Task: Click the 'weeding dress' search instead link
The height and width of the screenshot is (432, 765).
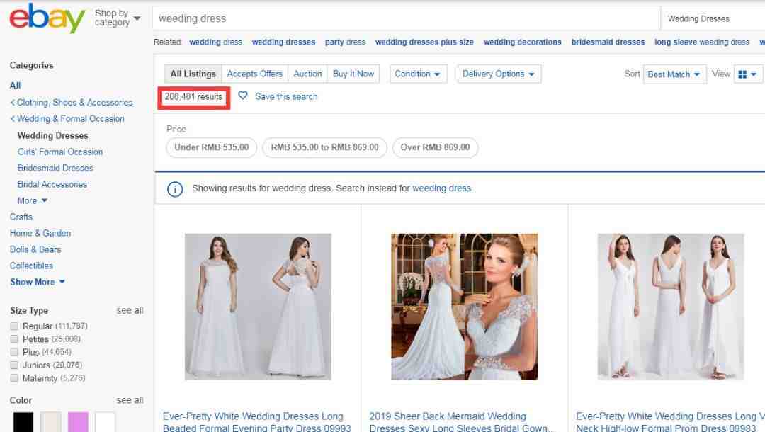Action: 441,188
